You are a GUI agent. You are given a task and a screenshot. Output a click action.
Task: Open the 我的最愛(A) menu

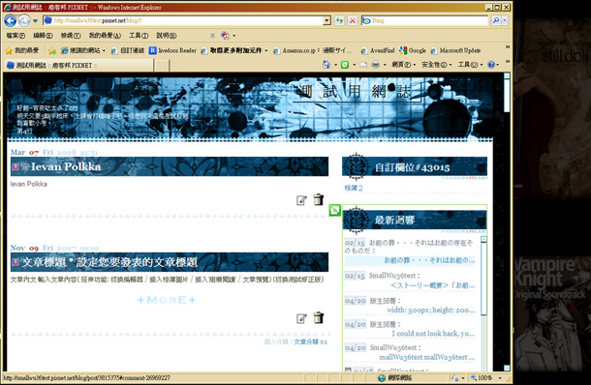[105, 36]
